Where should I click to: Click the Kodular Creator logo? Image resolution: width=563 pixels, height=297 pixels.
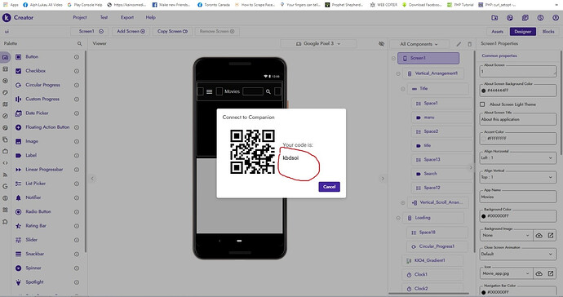(x=7, y=17)
